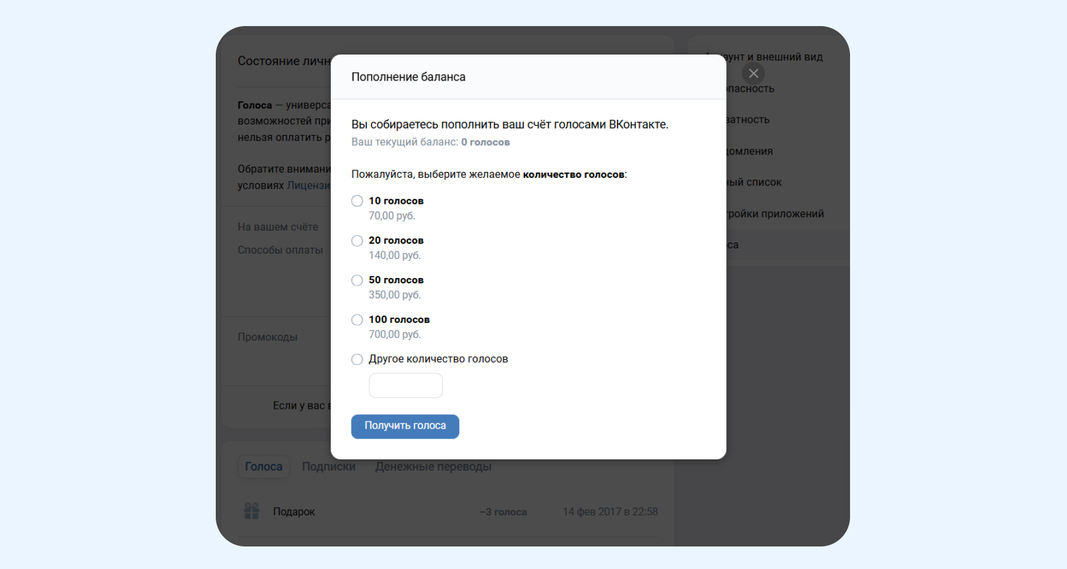This screenshot has height=569, width=1067.
Task: Select 100 голосов for 700,00 руб.
Action: pyautogui.click(x=357, y=320)
